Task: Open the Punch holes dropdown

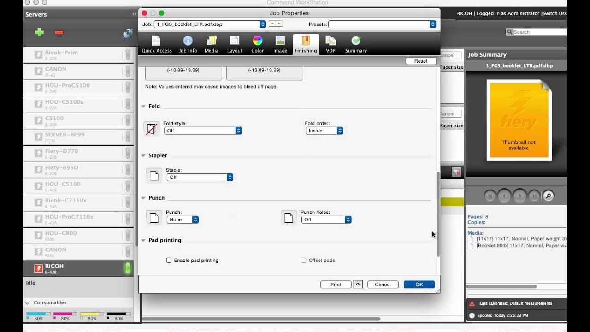Action: point(326,219)
